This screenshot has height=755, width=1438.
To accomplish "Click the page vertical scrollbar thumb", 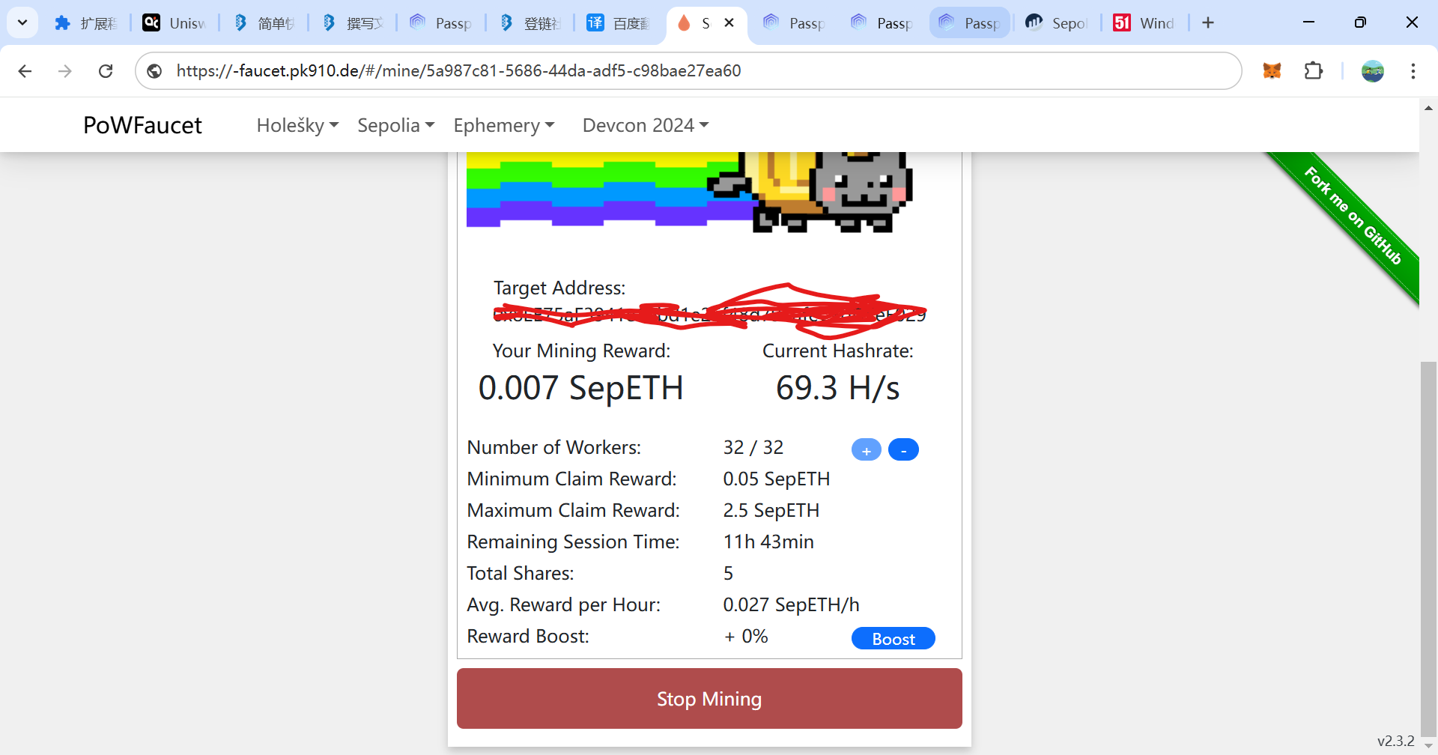I will 1428,551.
